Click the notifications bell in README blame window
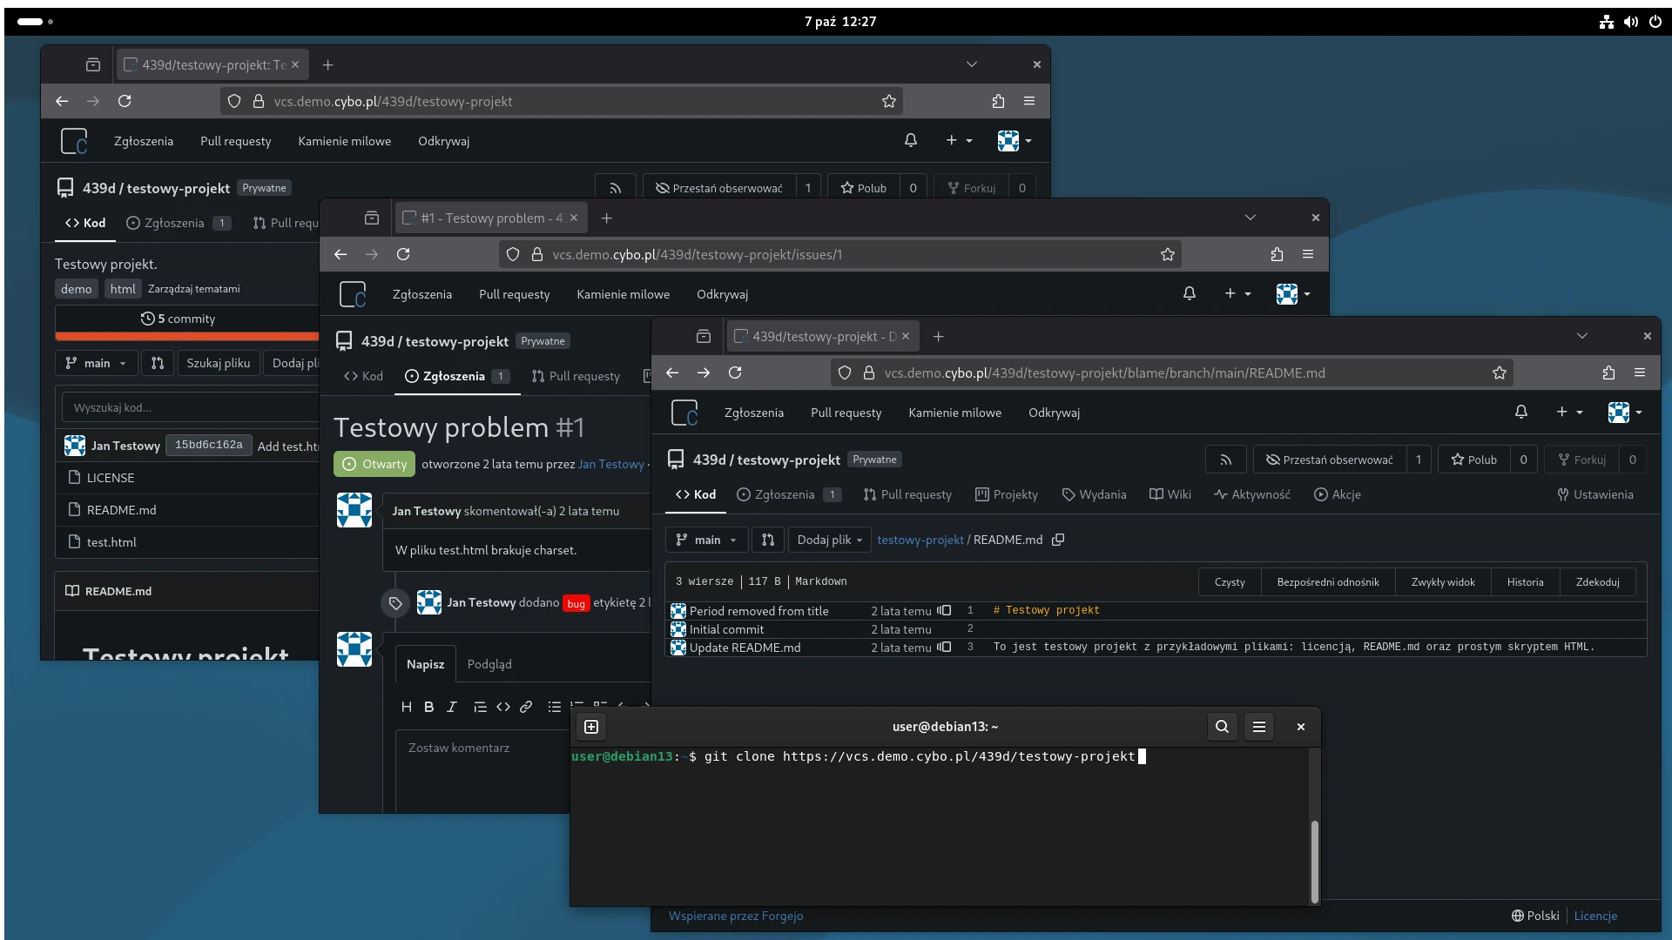Image resolution: width=1672 pixels, height=940 pixels. coord(1520,413)
